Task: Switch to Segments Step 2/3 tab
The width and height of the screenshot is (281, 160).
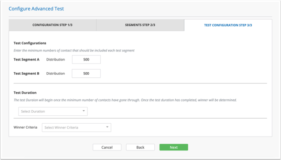Action: (x=140, y=25)
